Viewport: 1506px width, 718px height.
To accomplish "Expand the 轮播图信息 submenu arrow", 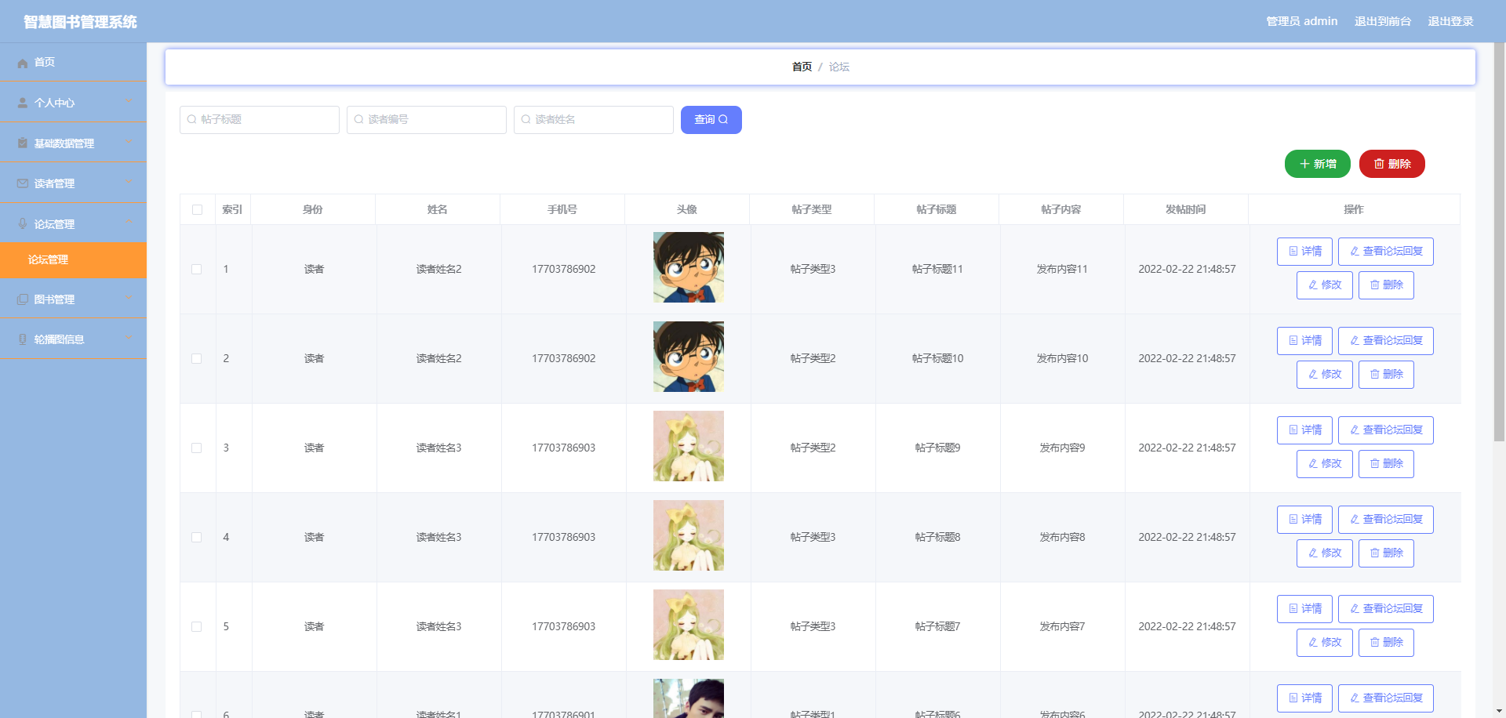I will 128,339.
